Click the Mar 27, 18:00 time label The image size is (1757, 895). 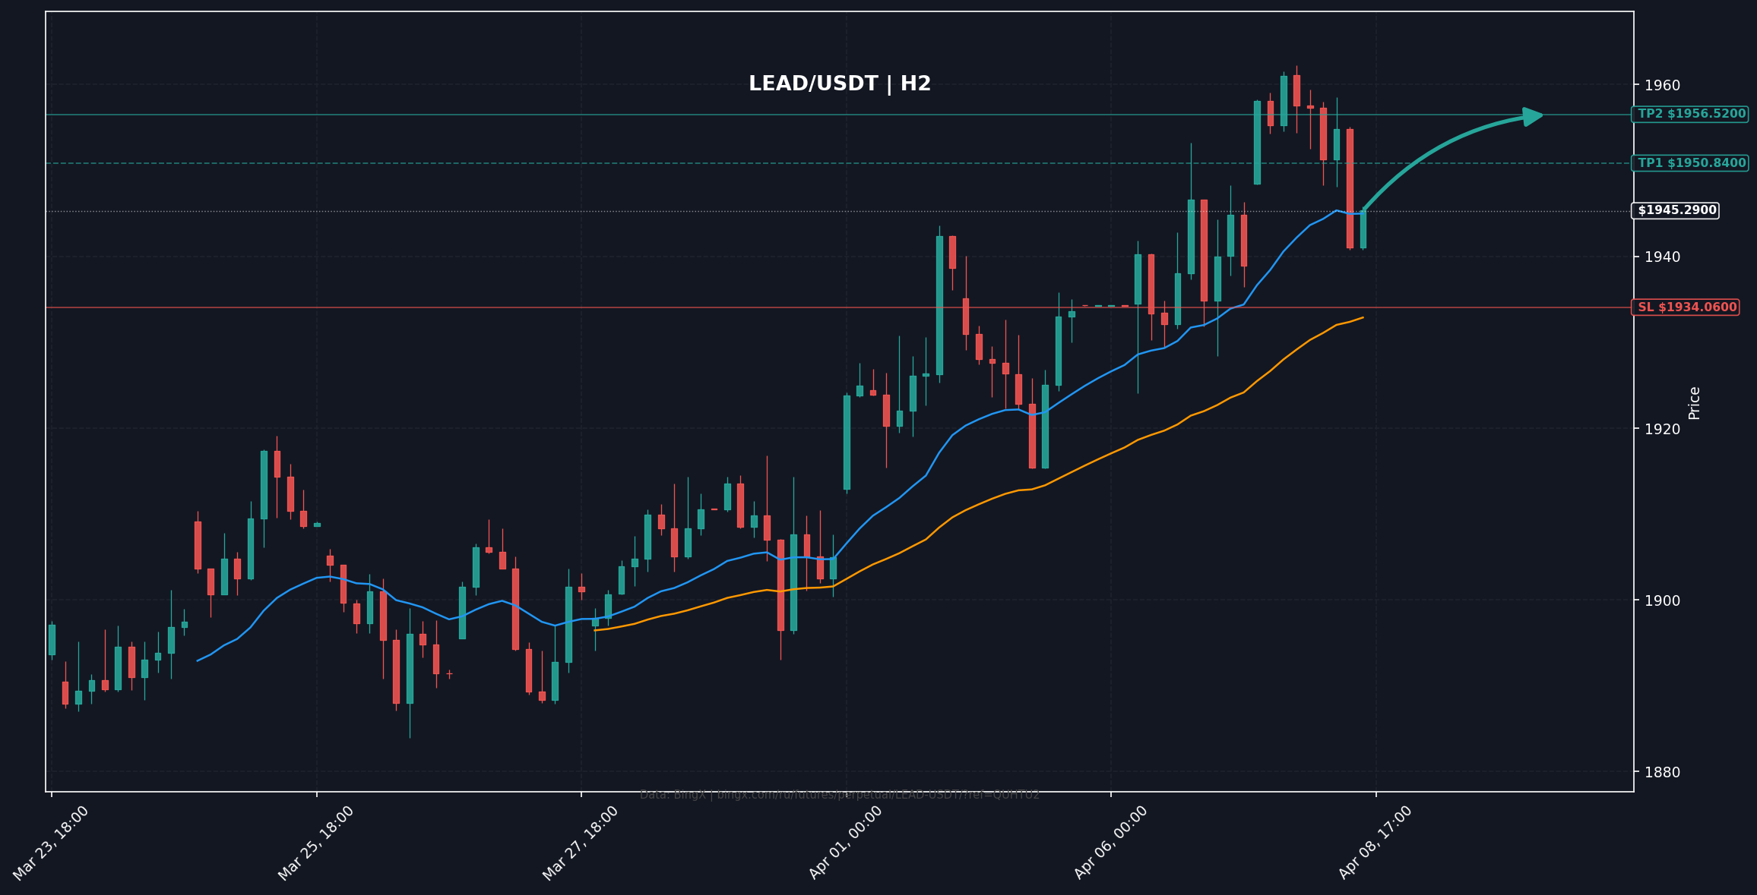[x=581, y=843]
